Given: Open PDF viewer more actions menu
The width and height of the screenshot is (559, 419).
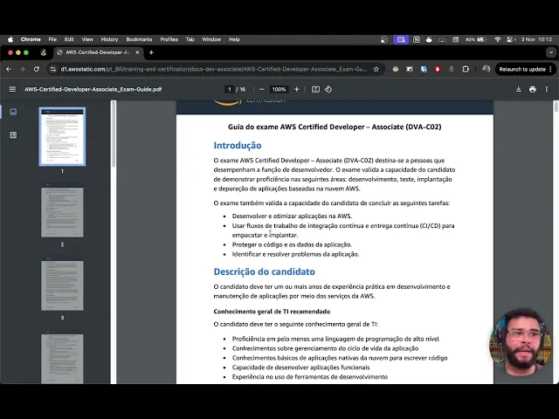Looking at the screenshot, I should (547, 89).
